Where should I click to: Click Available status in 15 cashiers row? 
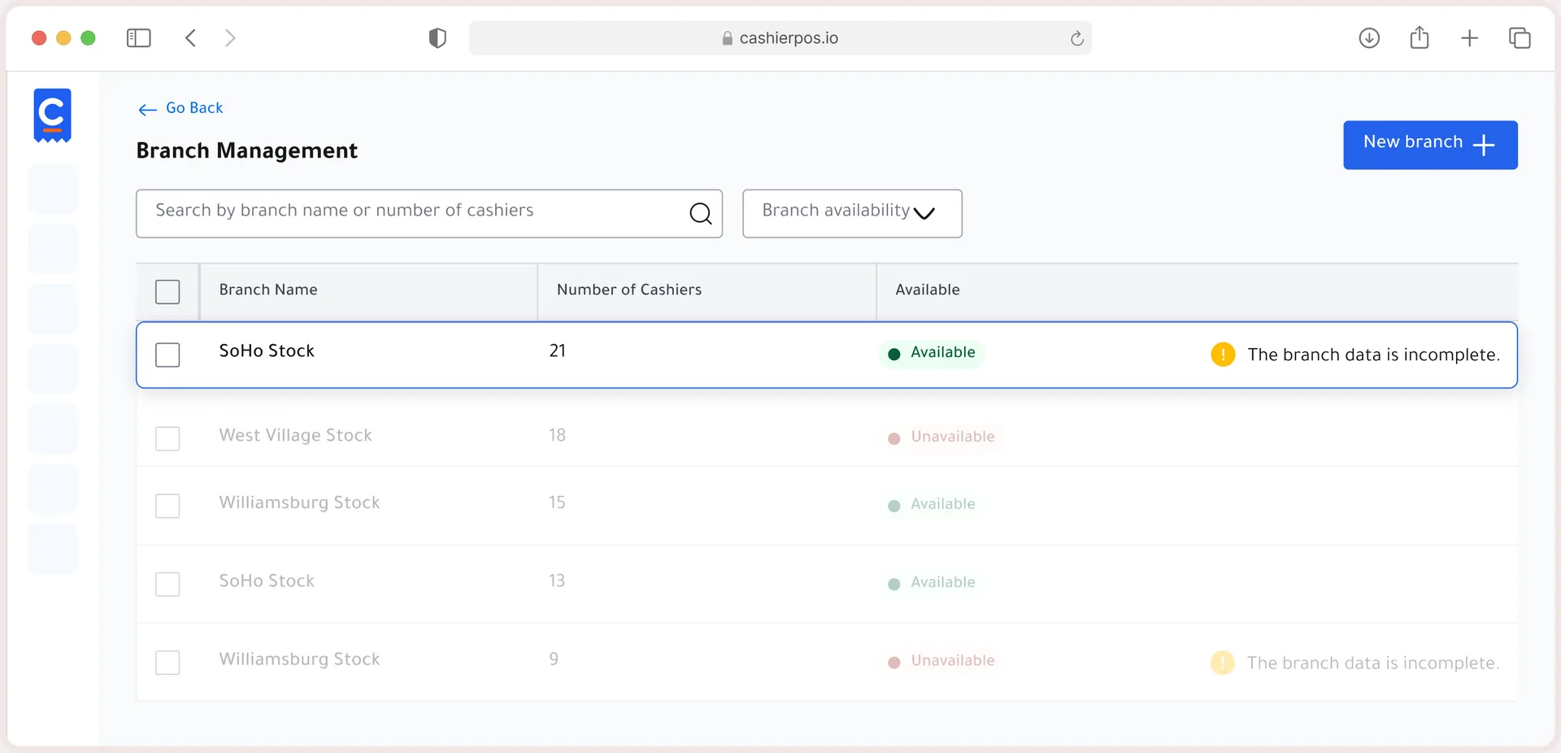(932, 505)
